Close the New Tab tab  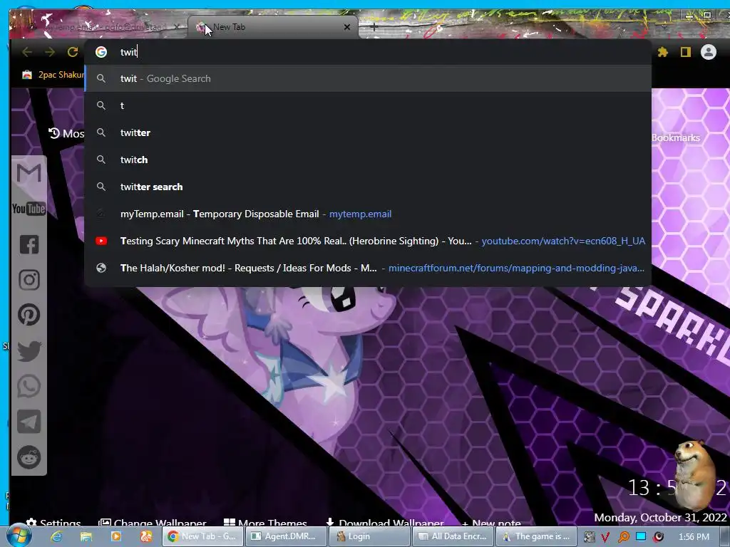[x=347, y=27]
